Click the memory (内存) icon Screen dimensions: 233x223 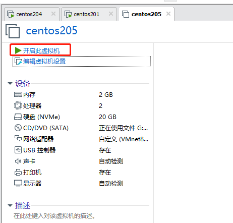point(18,94)
